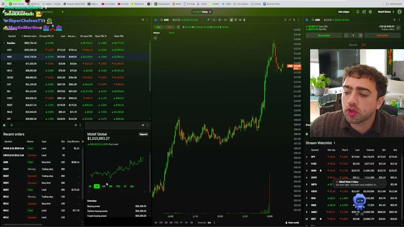Click the Deposit button

coord(143,134)
